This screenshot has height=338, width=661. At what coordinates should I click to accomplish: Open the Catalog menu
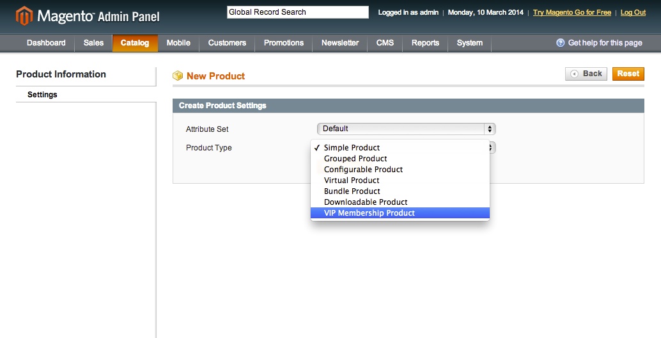pos(135,43)
